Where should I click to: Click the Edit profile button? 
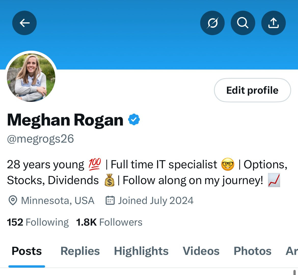tap(252, 90)
